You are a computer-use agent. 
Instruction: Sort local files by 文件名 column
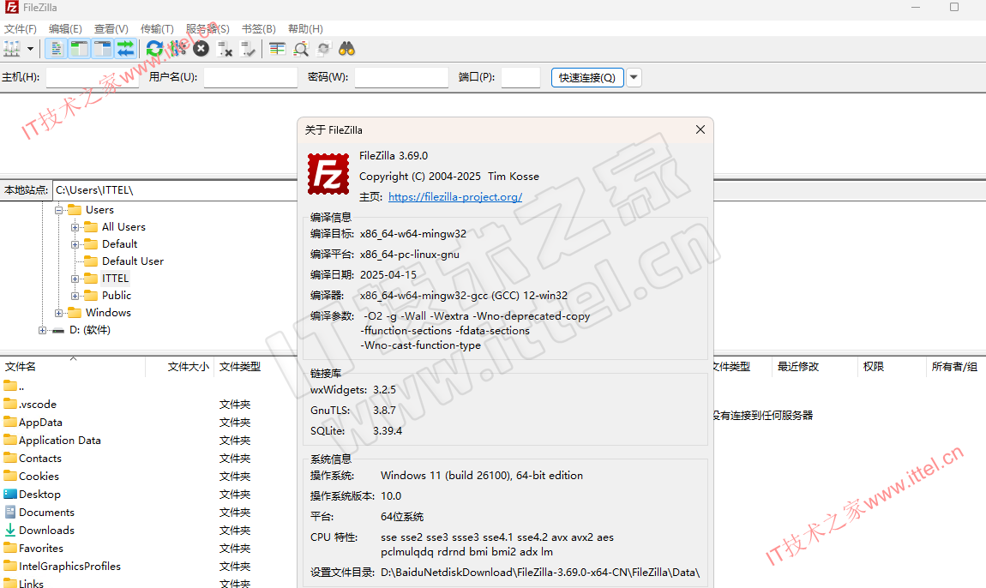[x=72, y=367]
